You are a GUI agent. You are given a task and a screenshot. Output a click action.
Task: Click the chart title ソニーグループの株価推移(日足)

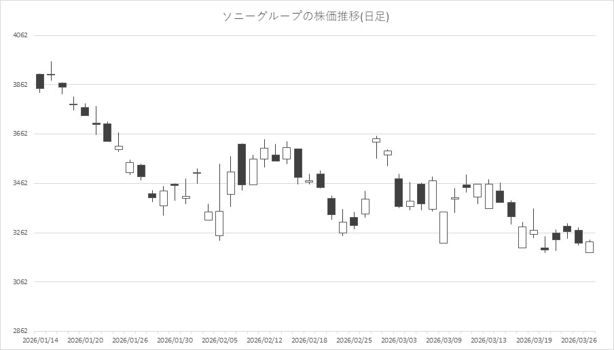tap(306, 16)
